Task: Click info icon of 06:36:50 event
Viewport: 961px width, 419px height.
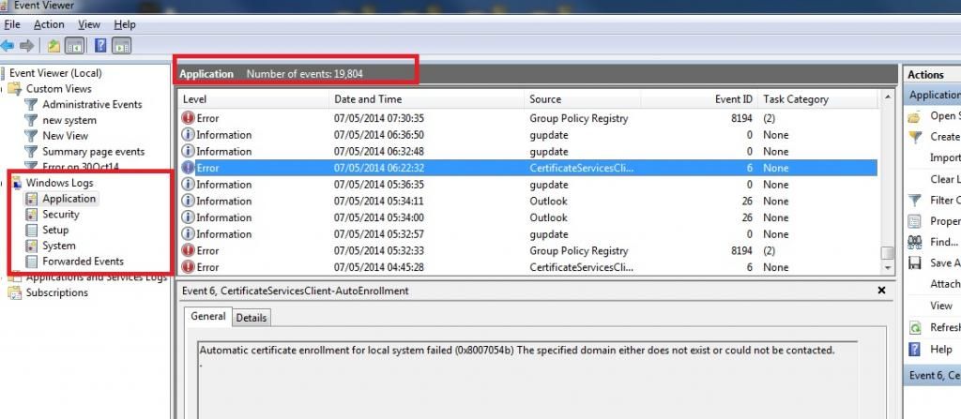Action: tap(188, 135)
